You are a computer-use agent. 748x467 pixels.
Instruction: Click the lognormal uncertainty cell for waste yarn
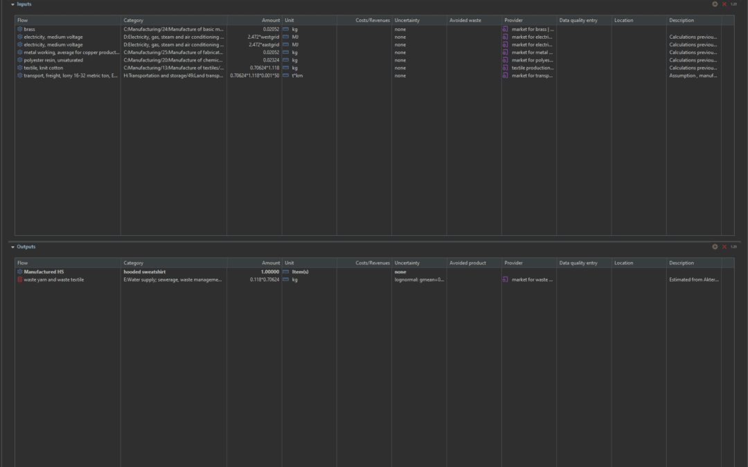click(x=419, y=280)
